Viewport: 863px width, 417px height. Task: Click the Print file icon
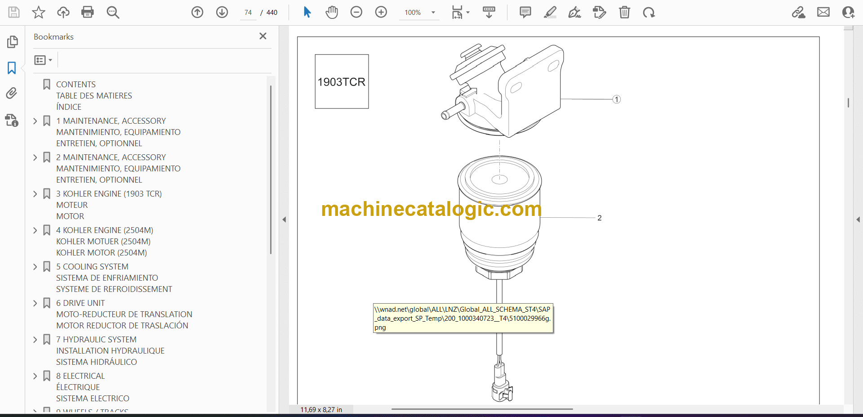coord(88,12)
